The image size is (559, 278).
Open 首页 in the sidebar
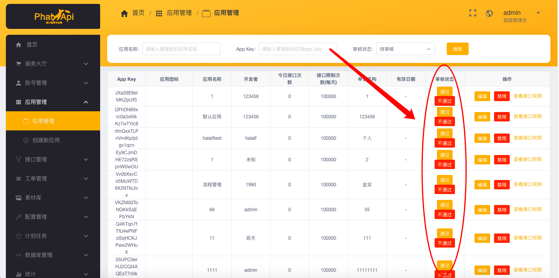pos(53,45)
